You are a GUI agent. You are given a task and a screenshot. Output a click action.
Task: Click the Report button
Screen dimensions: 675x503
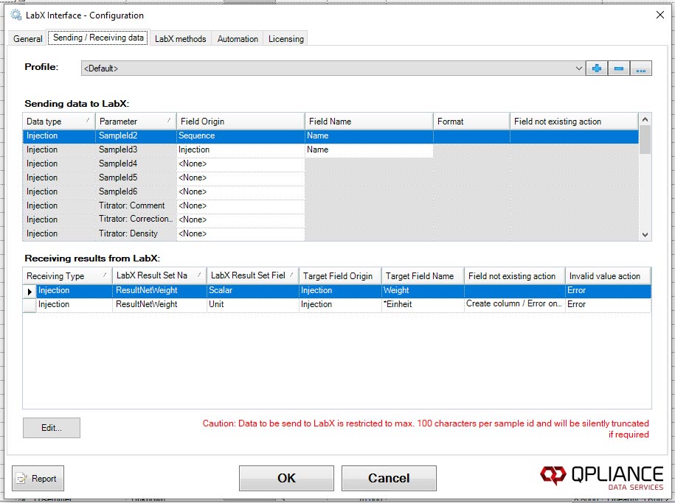coord(38,478)
